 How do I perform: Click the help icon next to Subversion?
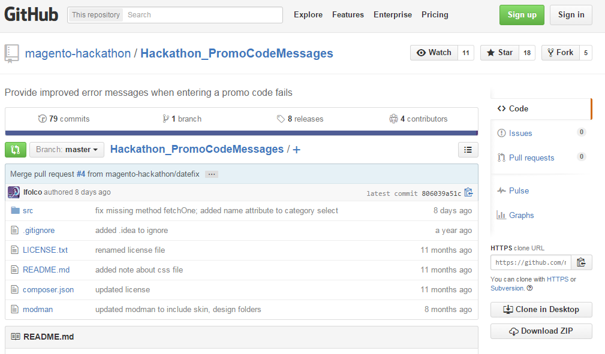click(x=530, y=288)
